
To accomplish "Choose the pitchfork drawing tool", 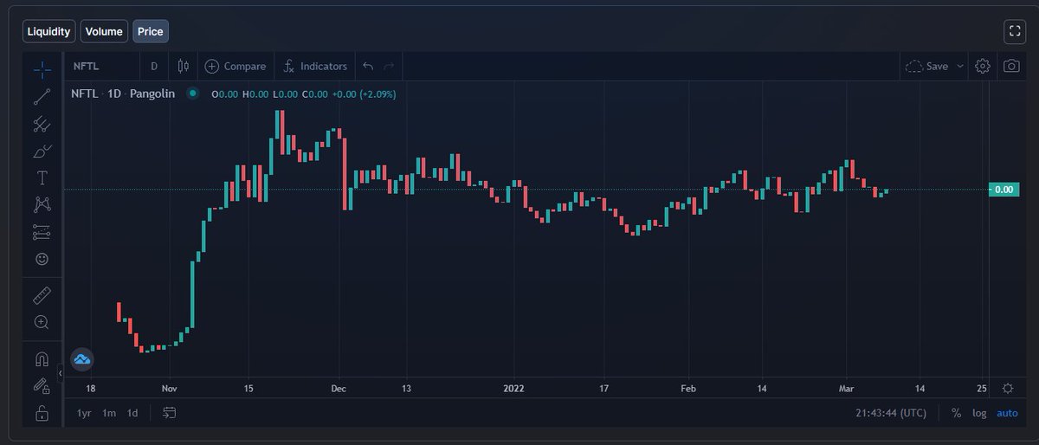I will pos(42,124).
